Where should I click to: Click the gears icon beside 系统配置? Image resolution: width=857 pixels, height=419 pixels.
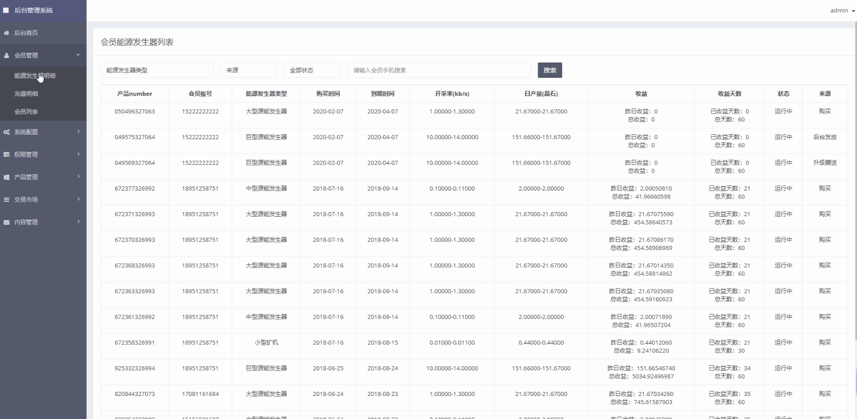[x=7, y=132]
